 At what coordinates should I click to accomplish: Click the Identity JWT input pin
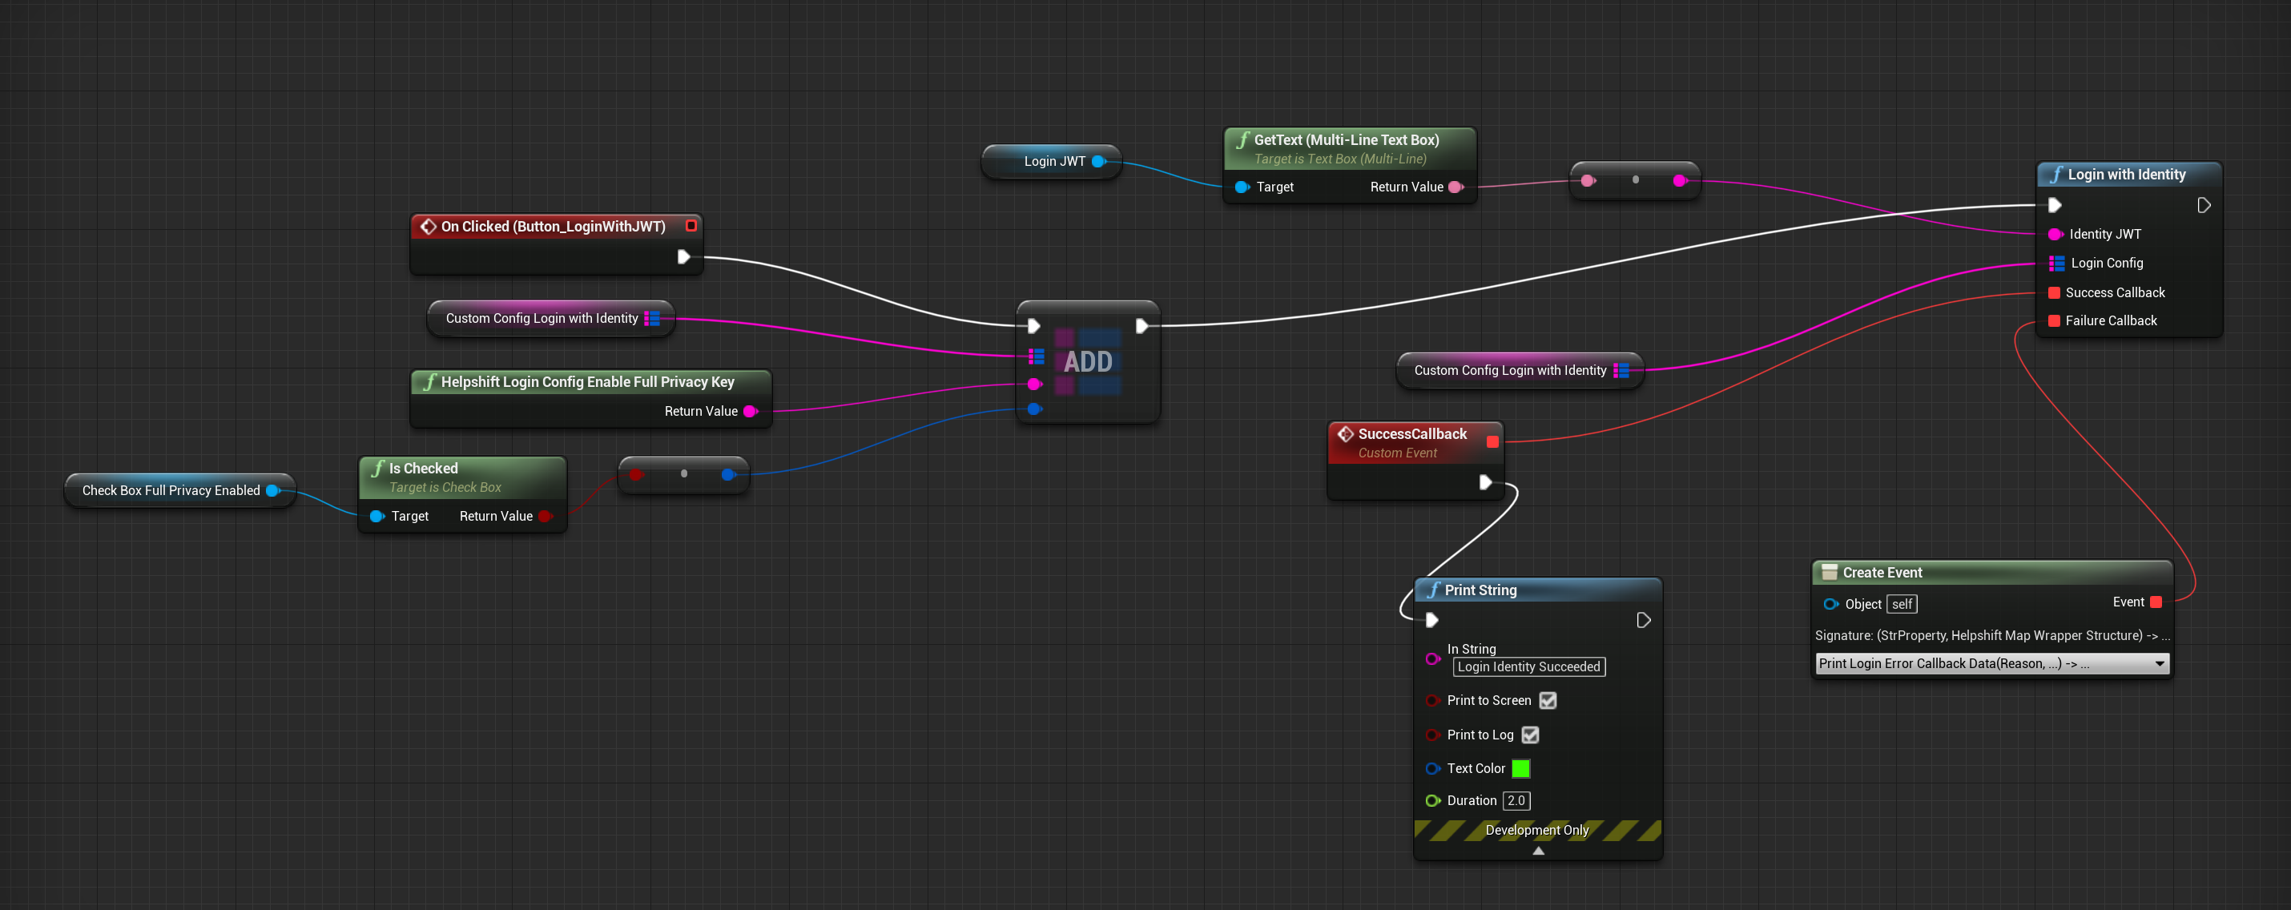[x=2055, y=234]
